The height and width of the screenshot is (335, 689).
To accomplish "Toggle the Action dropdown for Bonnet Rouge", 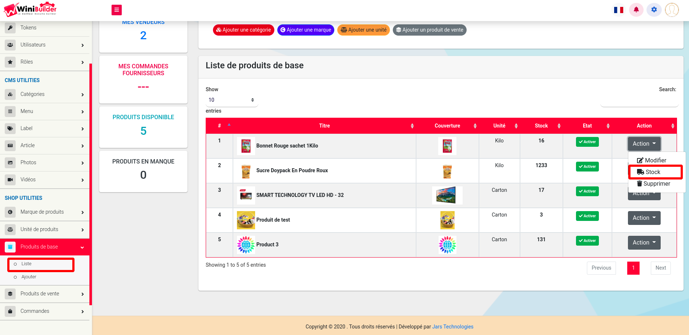I will pyautogui.click(x=644, y=144).
